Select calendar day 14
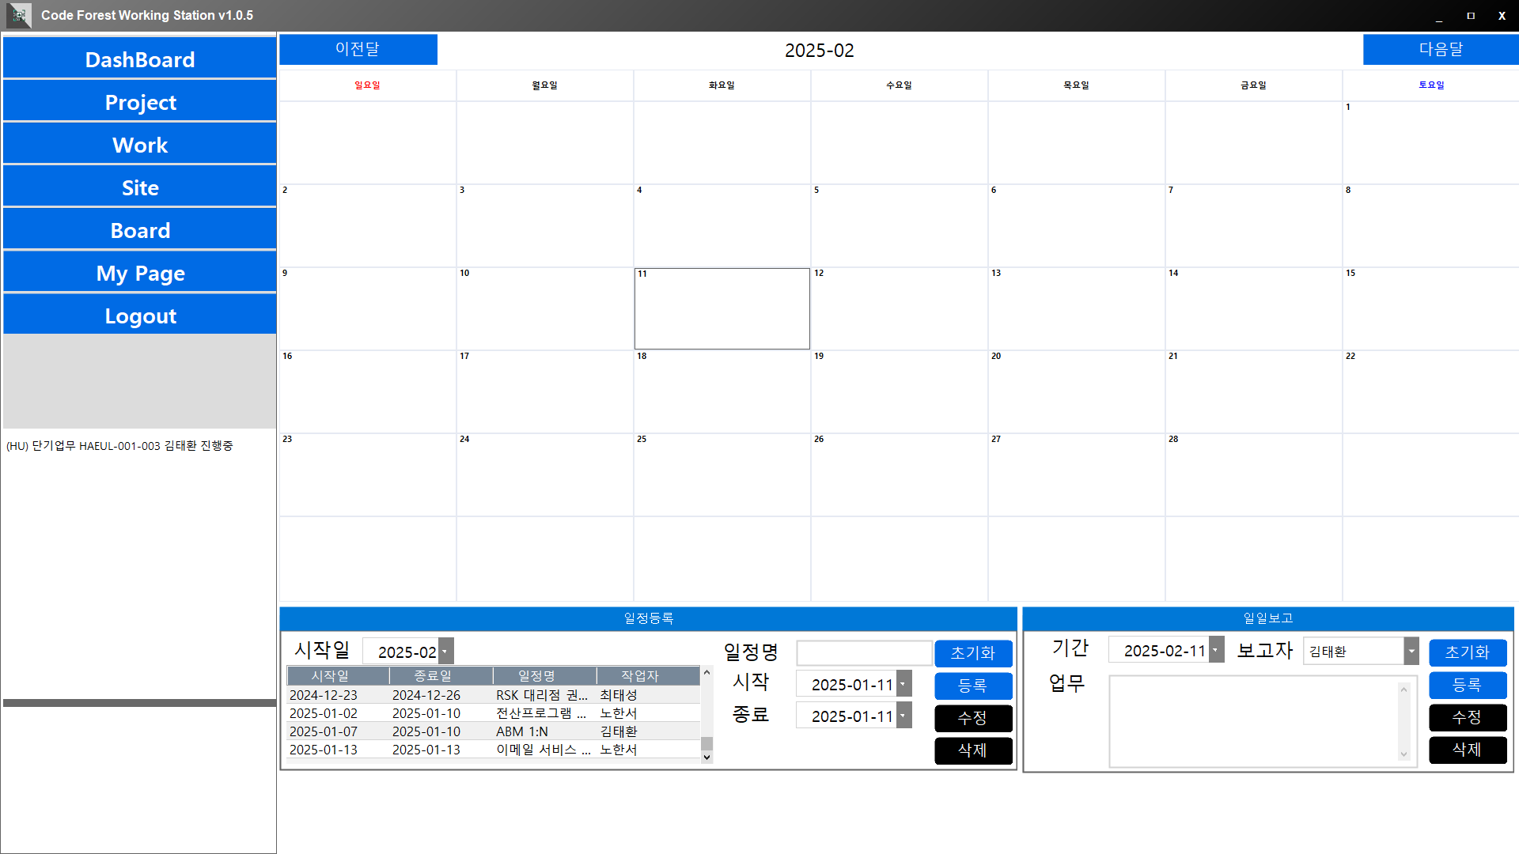 coord(1253,308)
